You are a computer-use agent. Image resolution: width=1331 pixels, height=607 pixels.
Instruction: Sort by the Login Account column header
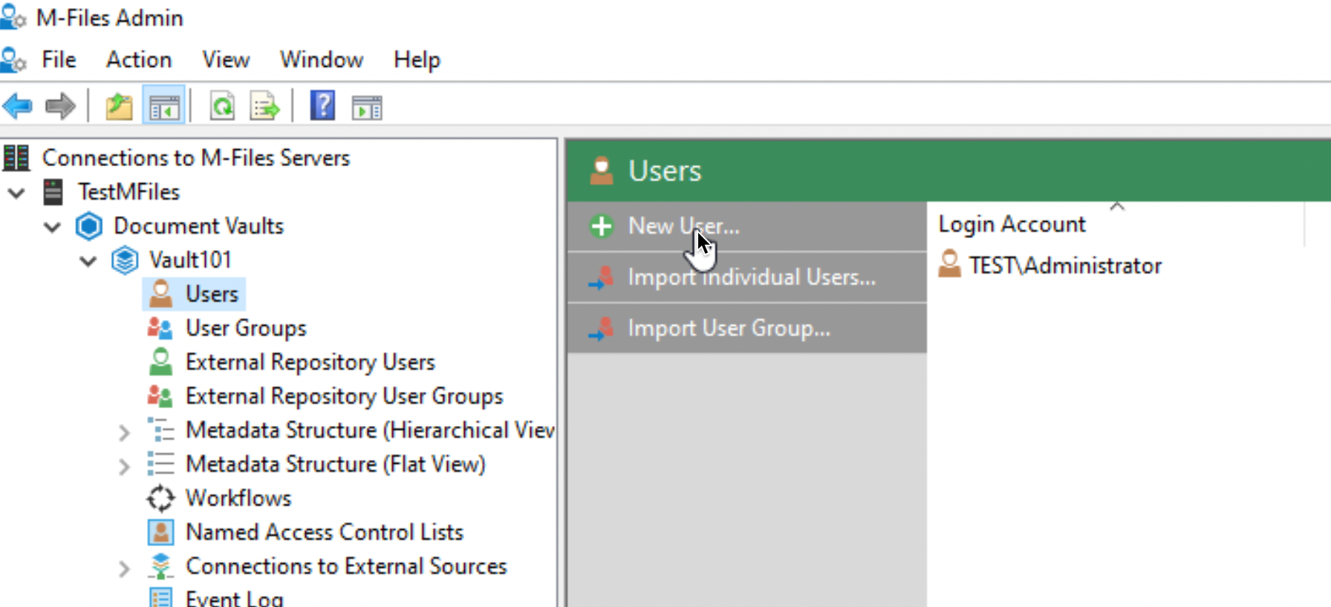pos(1116,223)
